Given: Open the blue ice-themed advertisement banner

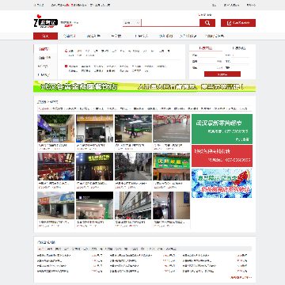Looking at the screenshot, I should [222, 183].
